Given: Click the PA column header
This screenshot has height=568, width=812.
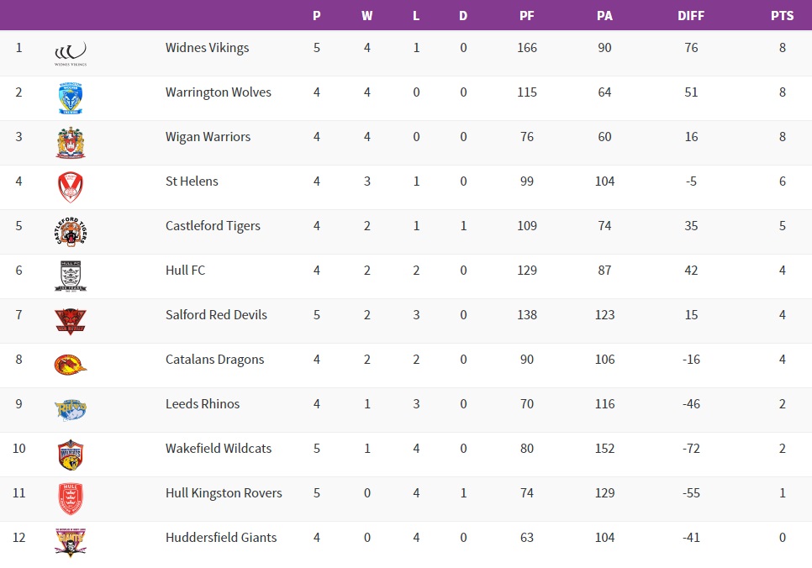Looking at the screenshot, I should [604, 15].
